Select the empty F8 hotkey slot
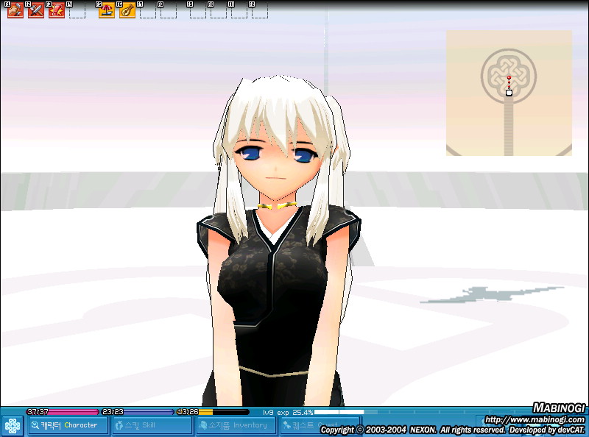Screen dimensions: 589x437 coord(169,10)
